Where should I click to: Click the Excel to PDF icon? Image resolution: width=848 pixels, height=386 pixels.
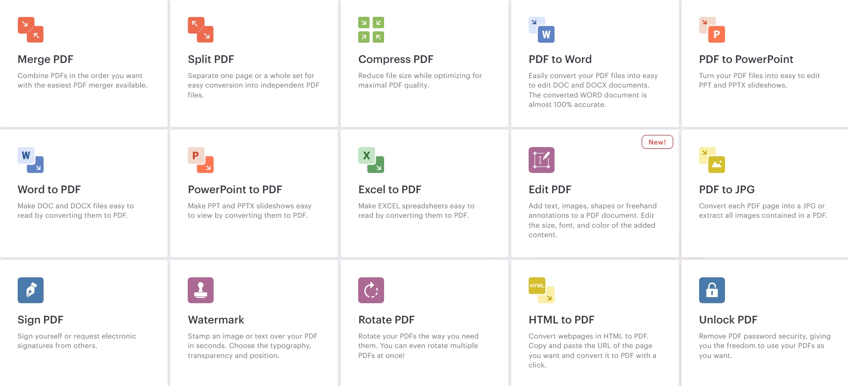[x=371, y=160]
